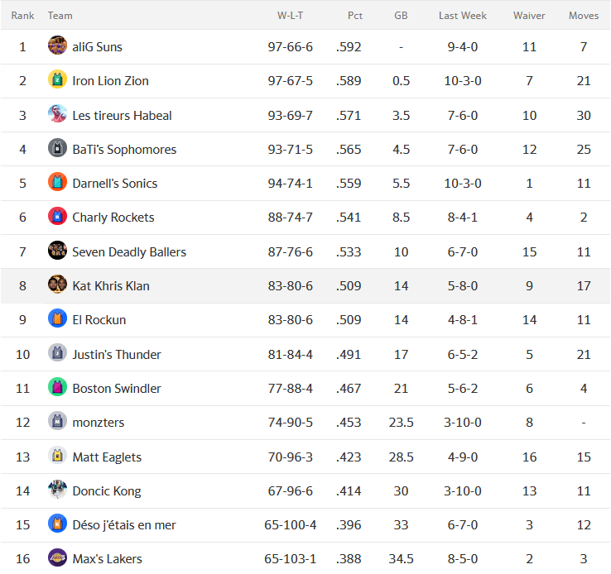This screenshot has height=574, width=611.
Task: Click the Boston Swindler team name
Action: [x=117, y=389]
